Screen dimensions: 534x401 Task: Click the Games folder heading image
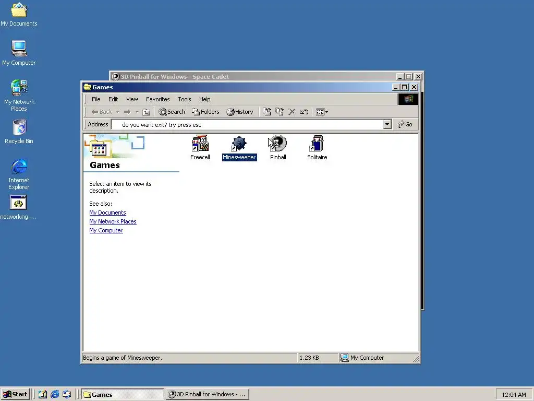click(x=114, y=146)
